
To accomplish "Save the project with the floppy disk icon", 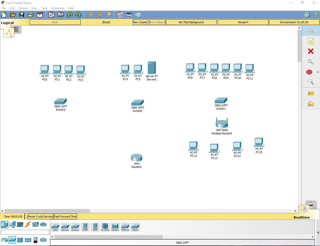I will 22,15.
